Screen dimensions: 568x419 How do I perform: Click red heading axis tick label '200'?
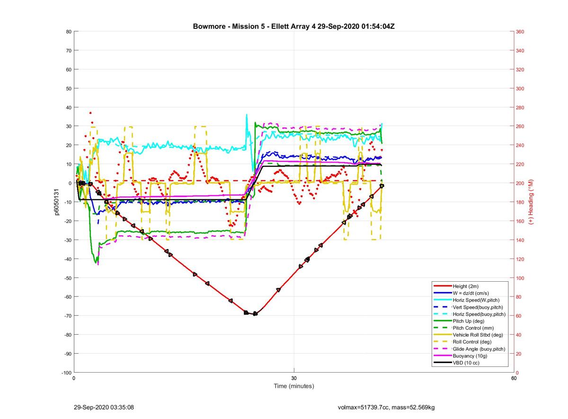[520, 183]
